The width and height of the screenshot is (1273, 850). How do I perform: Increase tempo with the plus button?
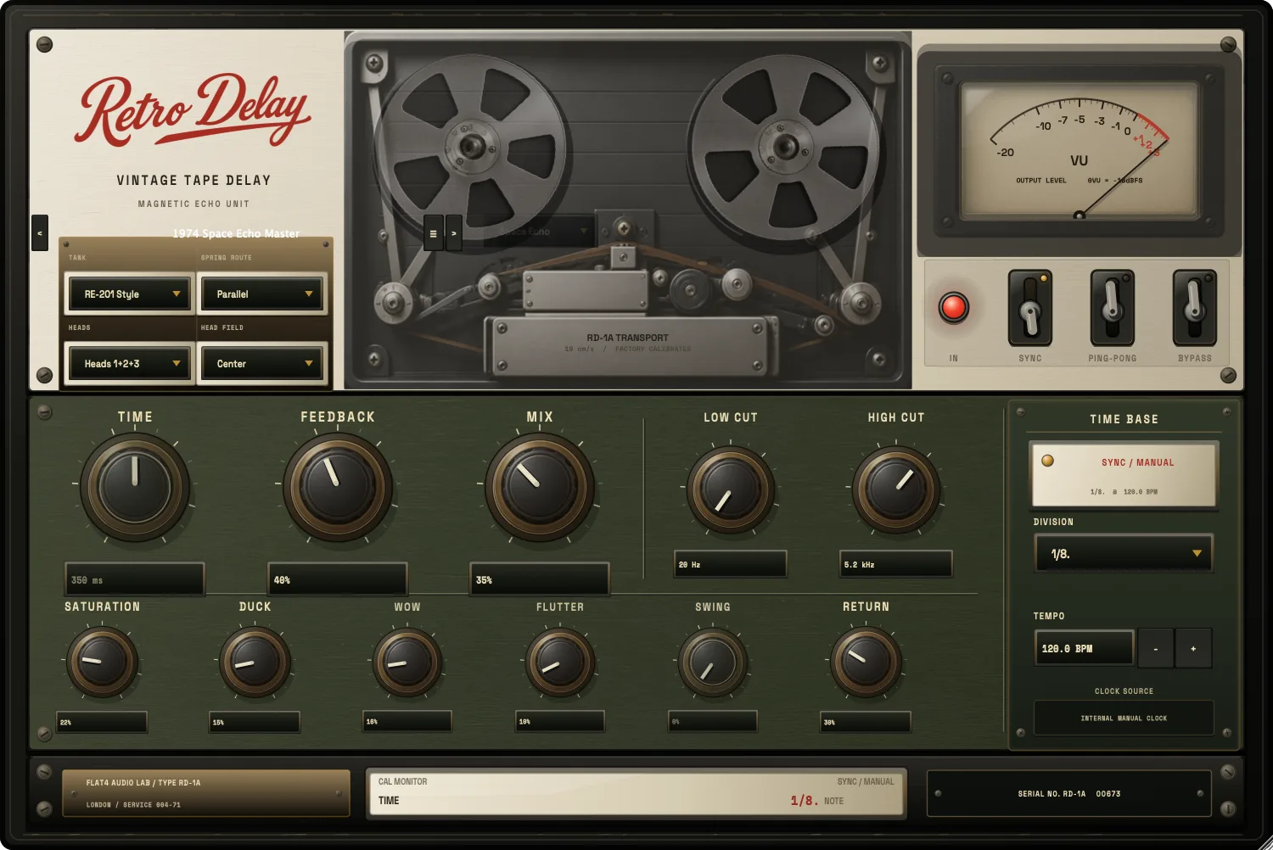(1193, 649)
